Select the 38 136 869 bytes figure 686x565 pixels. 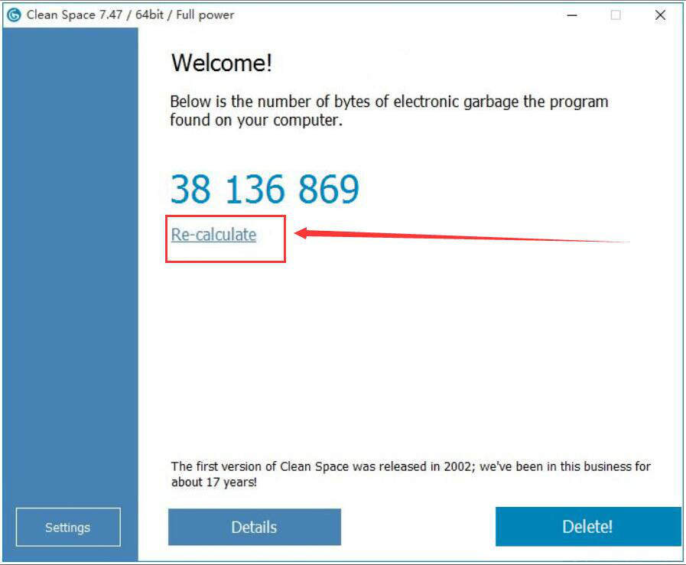[x=265, y=189]
